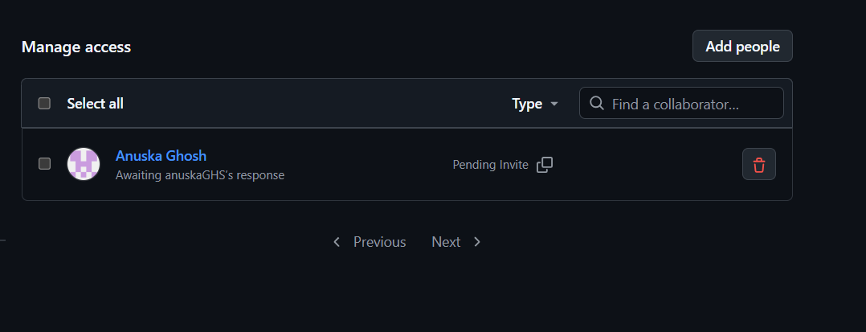The width and height of the screenshot is (866, 332).
Task: Remove Anuska Ghosh with the trash icon
Action: [758, 165]
